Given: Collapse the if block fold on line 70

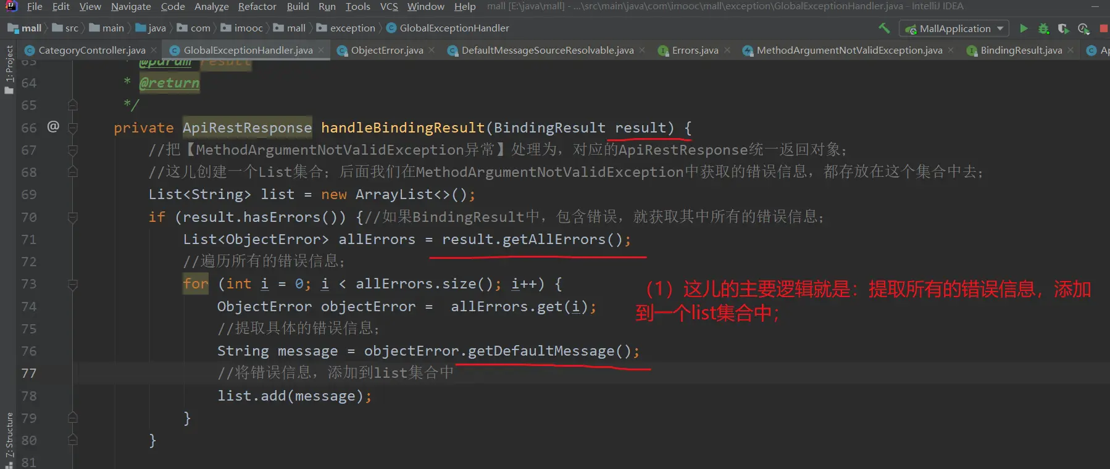Looking at the screenshot, I should [73, 217].
